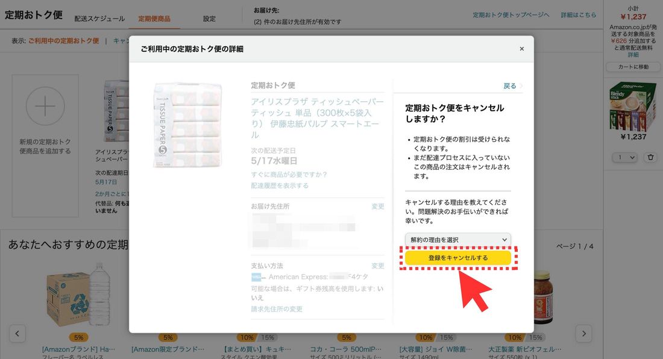663x359 pixels.
Task: Open the cart quantity dropdown showing 1
Action: click(624, 157)
